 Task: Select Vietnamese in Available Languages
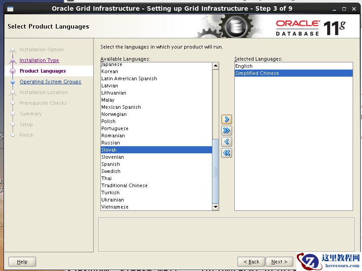click(156, 207)
